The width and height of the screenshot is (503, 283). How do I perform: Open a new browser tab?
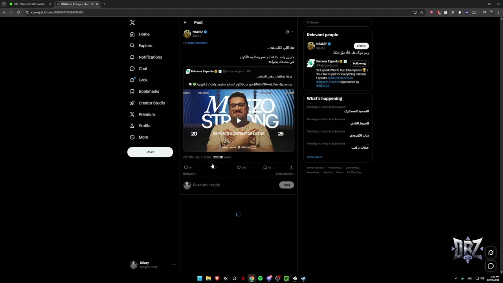pos(104,4)
